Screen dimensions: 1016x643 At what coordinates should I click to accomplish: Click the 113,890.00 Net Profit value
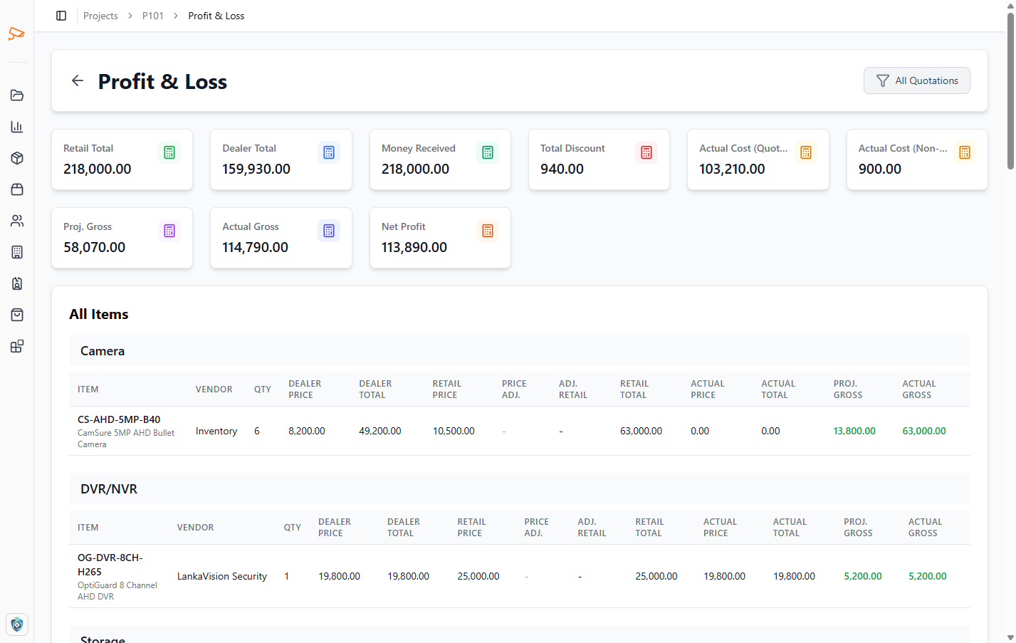tap(414, 247)
